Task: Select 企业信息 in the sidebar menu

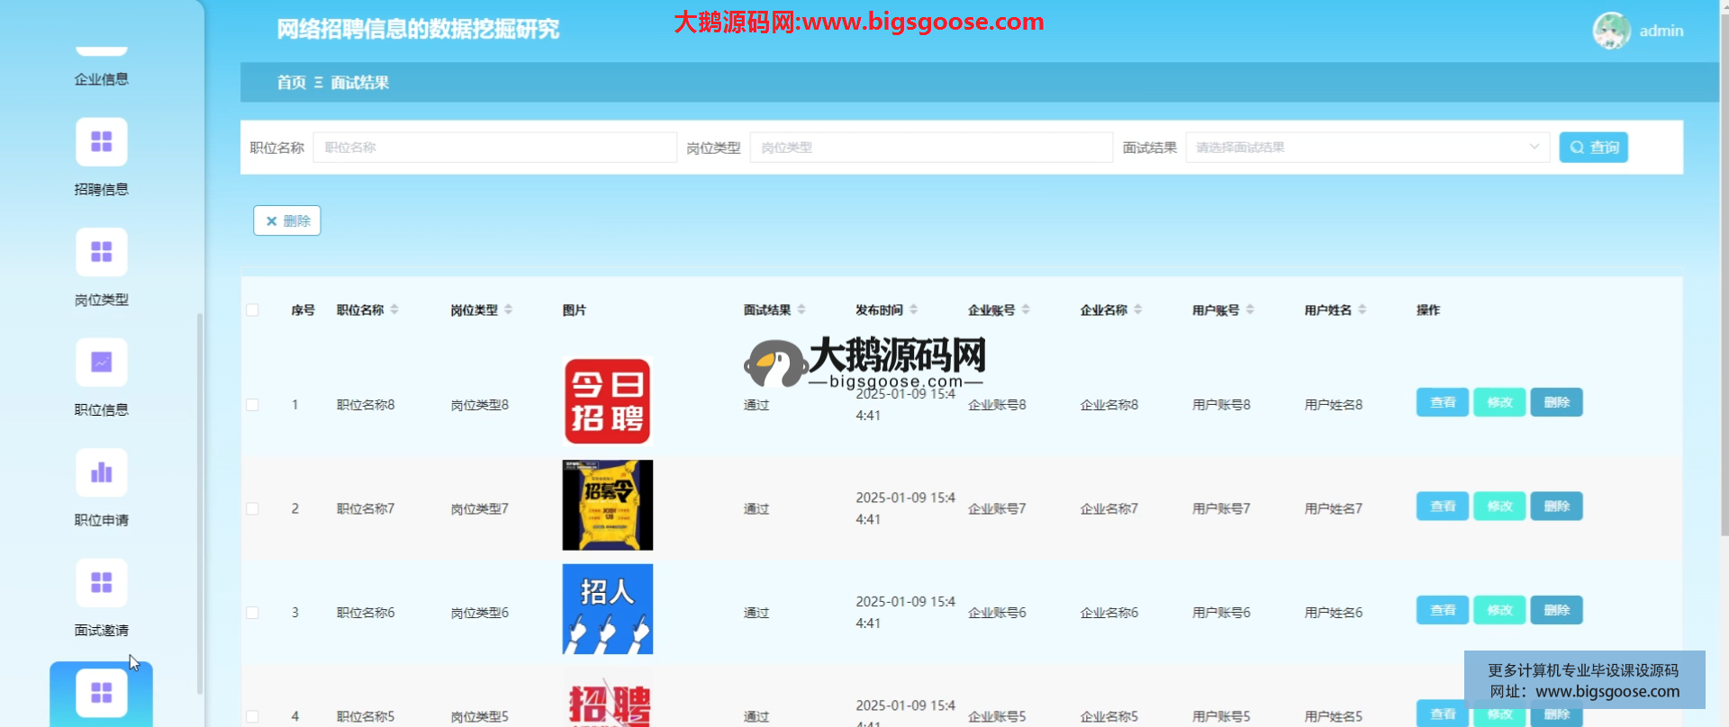Action: (101, 79)
